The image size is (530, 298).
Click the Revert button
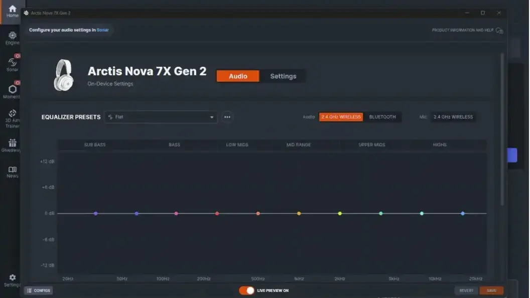pos(466,290)
